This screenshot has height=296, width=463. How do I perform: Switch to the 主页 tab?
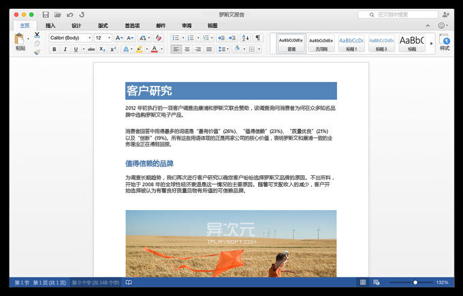pyautogui.click(x=25, y=26)
